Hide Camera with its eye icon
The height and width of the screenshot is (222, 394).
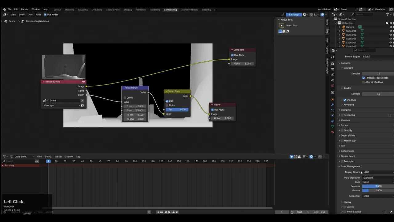391,27
